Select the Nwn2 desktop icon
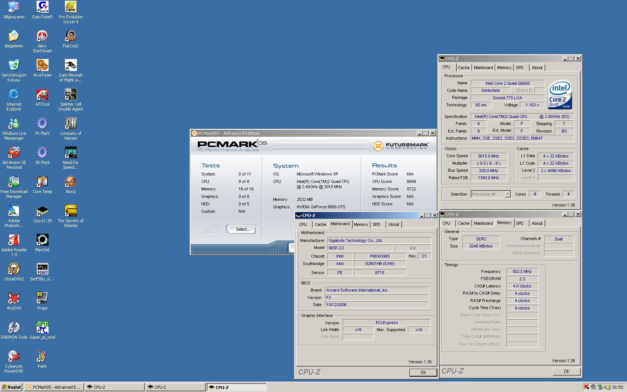This screenshot has height=392, width=627. (71, 185)
